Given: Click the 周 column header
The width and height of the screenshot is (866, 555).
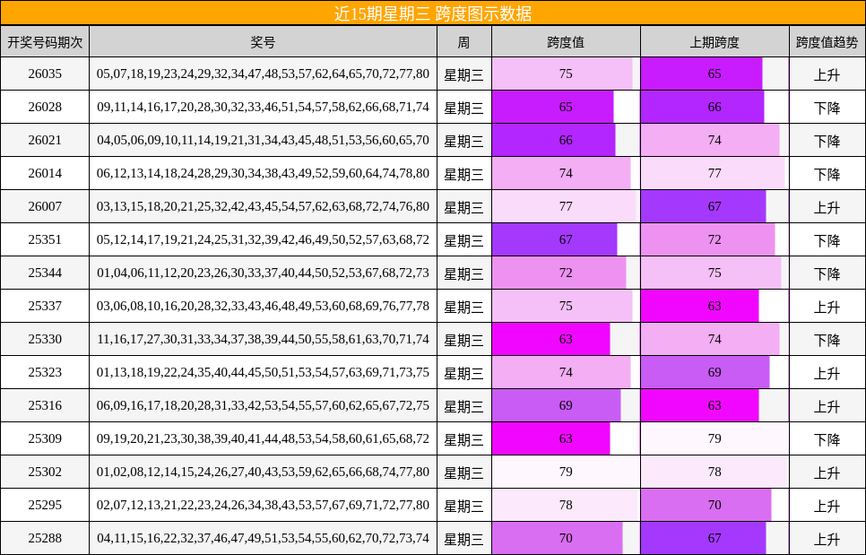Looking at the screenshot, I should (462, 40).
